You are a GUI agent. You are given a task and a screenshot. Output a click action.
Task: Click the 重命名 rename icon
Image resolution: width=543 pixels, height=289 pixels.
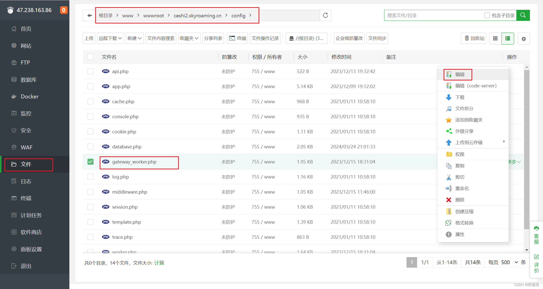(x=449, y=189)
